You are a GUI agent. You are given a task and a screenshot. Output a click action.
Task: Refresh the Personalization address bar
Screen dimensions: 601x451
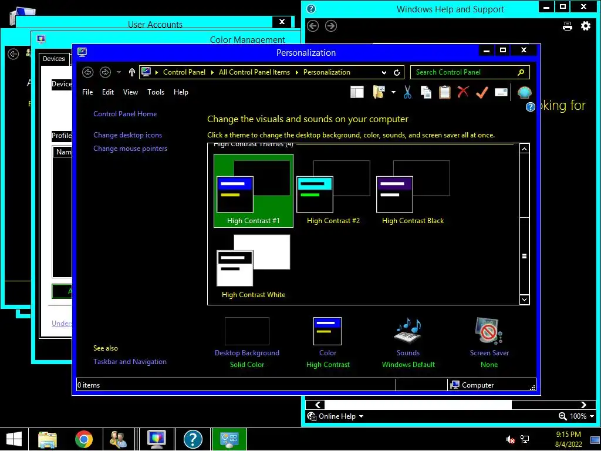[x=397, y=72]
